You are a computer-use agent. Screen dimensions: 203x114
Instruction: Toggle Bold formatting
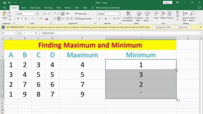pos(18,19)
